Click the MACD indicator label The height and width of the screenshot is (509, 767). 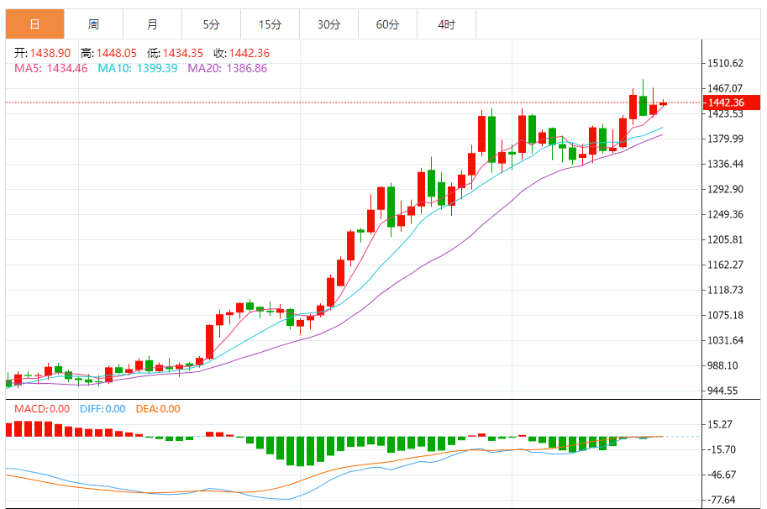40,409
